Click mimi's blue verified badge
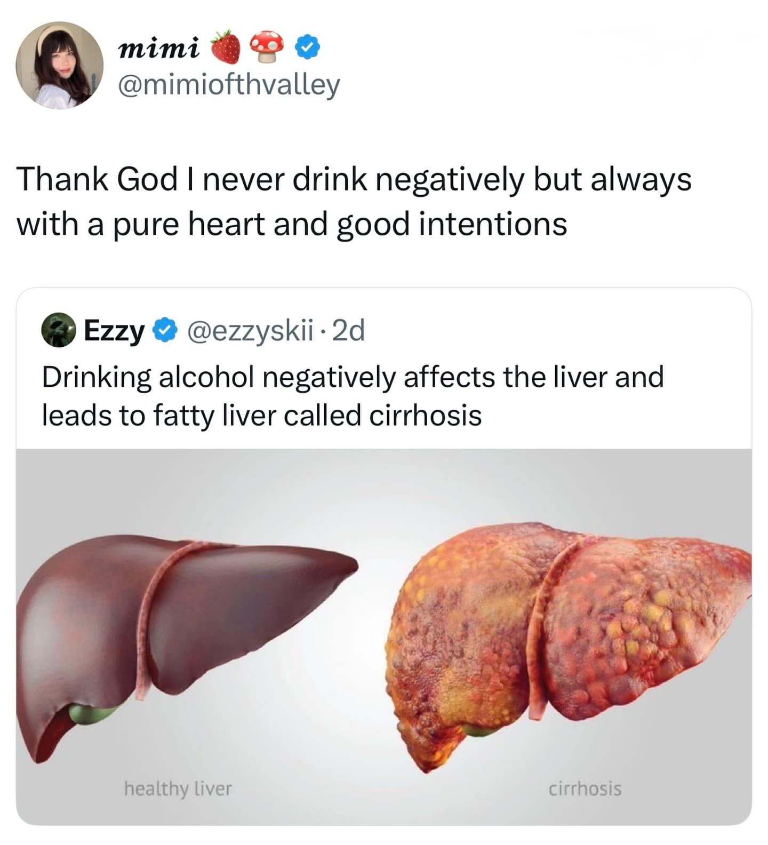Screen dimensions: 768x845 [308, 48]
